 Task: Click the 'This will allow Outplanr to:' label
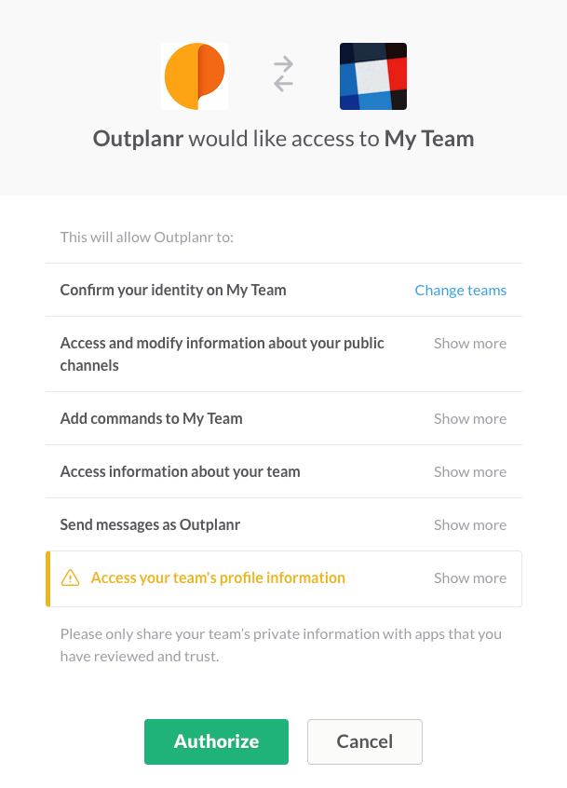(x=147, y=238)
